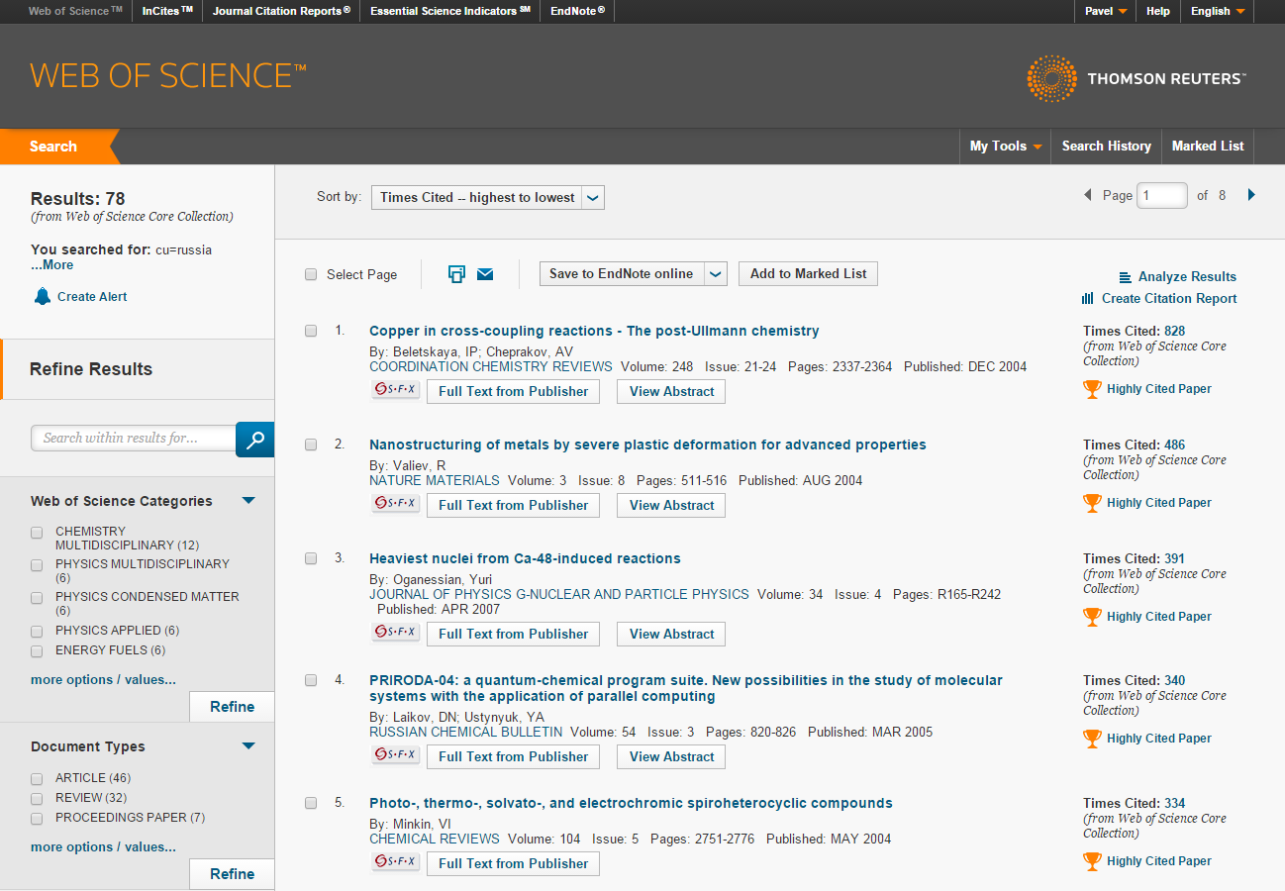Viewport: 1285px width, 891px height.
Task: Collapse the Web of Science Categories section
Action: [x=248, y=501]
